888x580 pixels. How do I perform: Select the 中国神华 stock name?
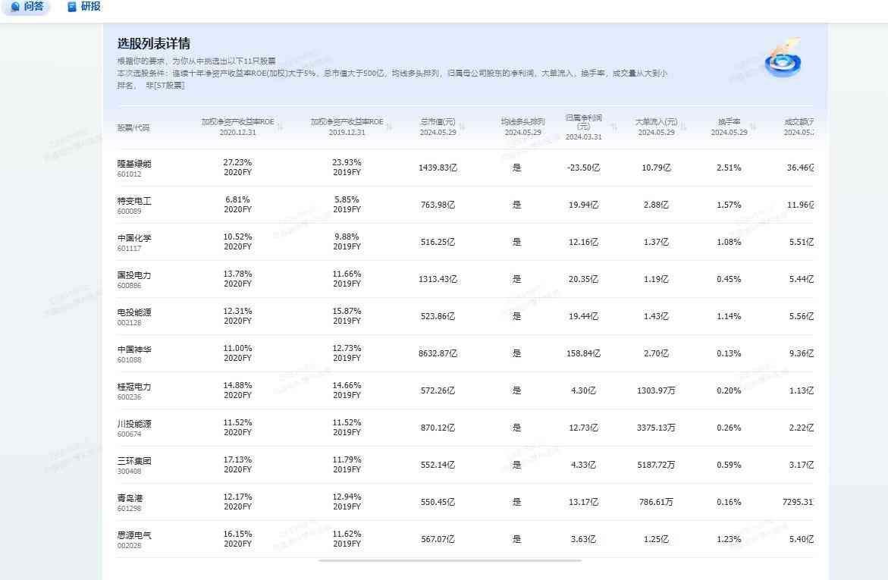pyautogui.click(x=135, y=347)
